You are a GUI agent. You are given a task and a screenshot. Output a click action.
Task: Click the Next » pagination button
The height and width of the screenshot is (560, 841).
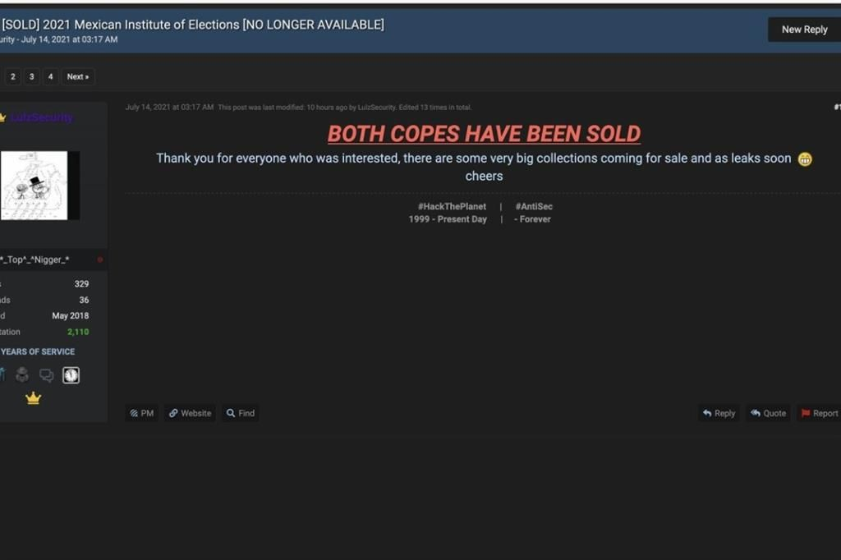[x=78, y=76]
